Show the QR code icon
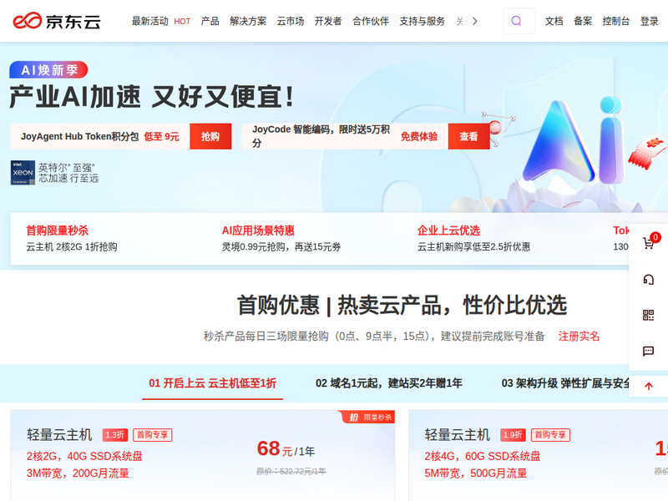 tap(649, 316)
